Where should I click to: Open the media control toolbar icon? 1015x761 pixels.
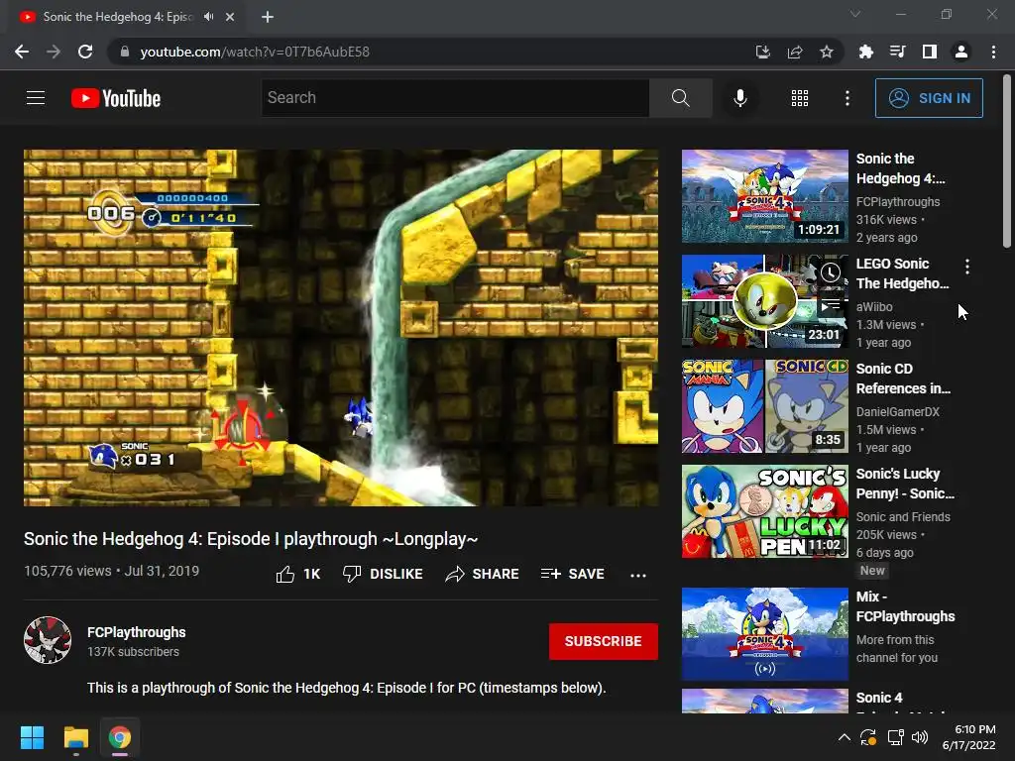coord(897,52)
